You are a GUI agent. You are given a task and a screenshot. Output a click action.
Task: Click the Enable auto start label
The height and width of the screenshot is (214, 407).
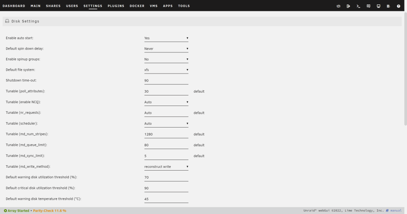20,38
